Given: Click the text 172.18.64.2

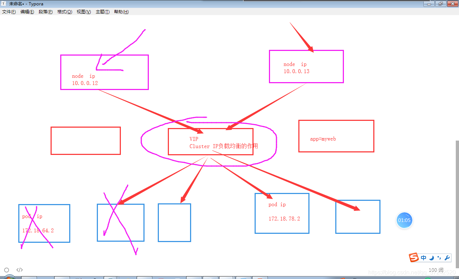Looking at the screenshot, I should pyautogui.click(x=38, y=231).
